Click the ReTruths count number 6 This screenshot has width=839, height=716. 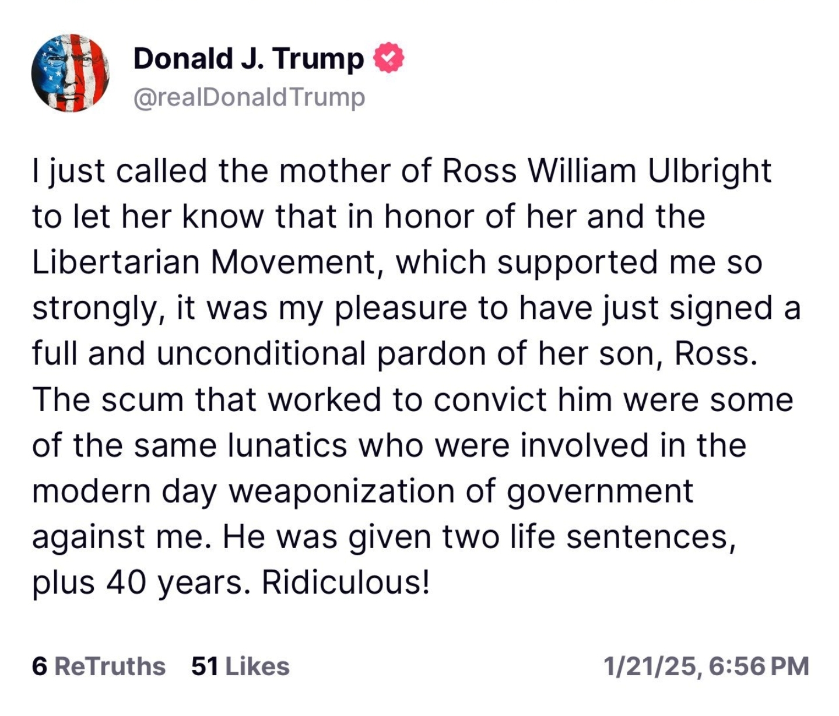coord(39,666)
